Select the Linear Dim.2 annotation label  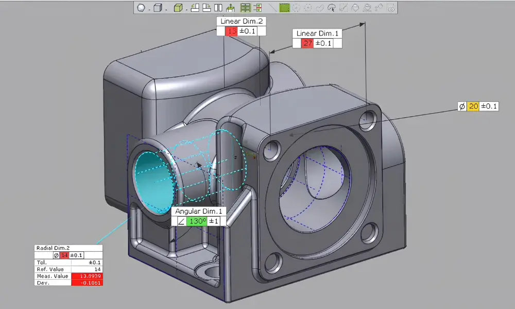(x=242, y=21)
